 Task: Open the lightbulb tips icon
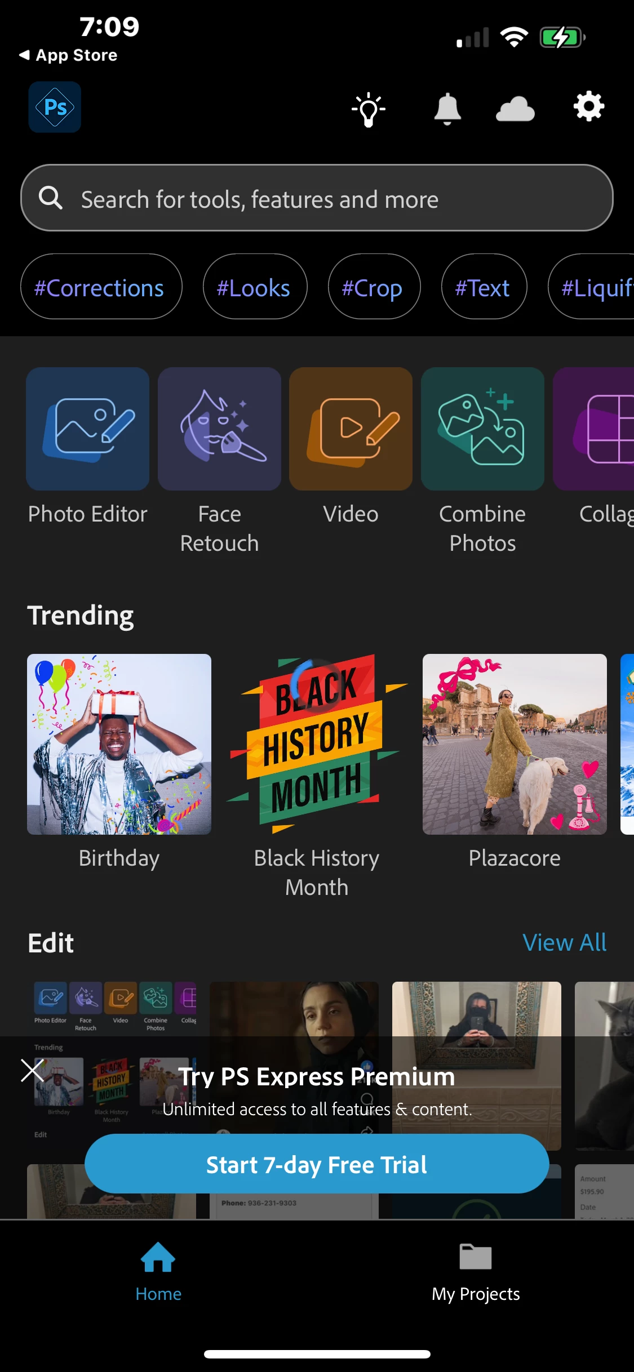pos(369,109)
